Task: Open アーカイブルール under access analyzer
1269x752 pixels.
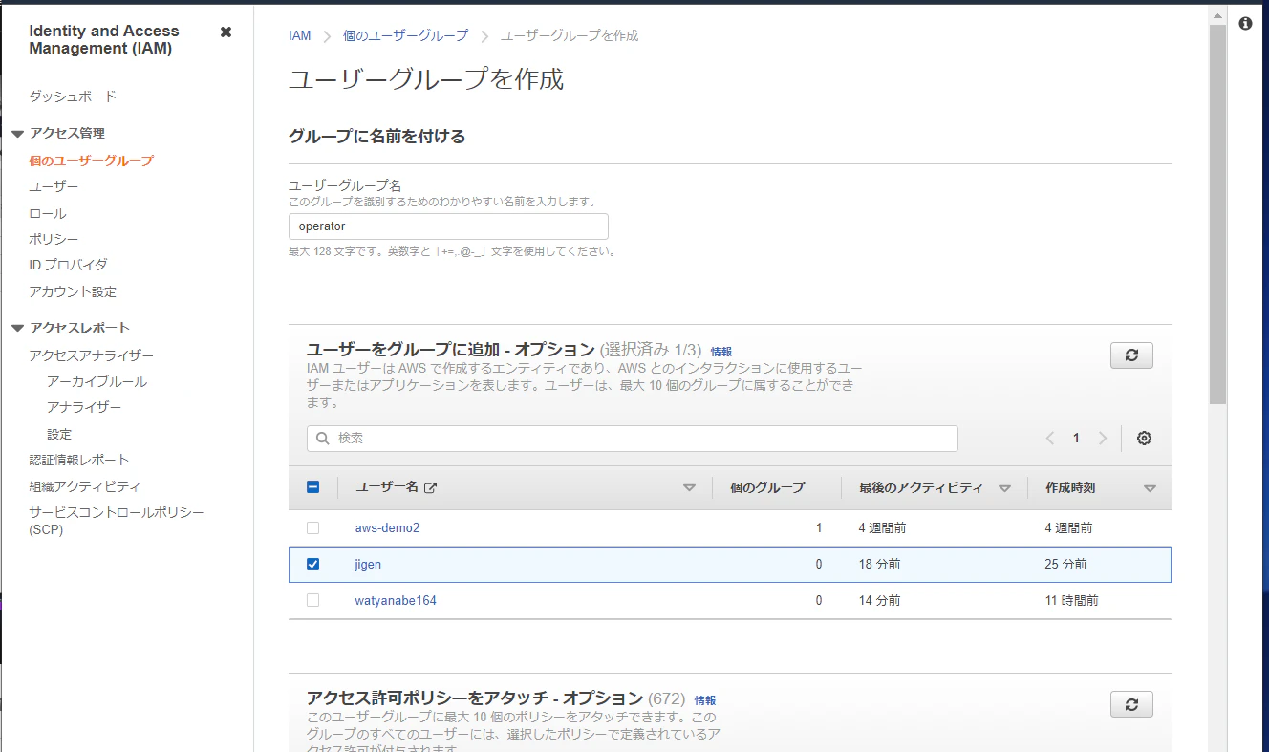Action: tap(97, 381)
